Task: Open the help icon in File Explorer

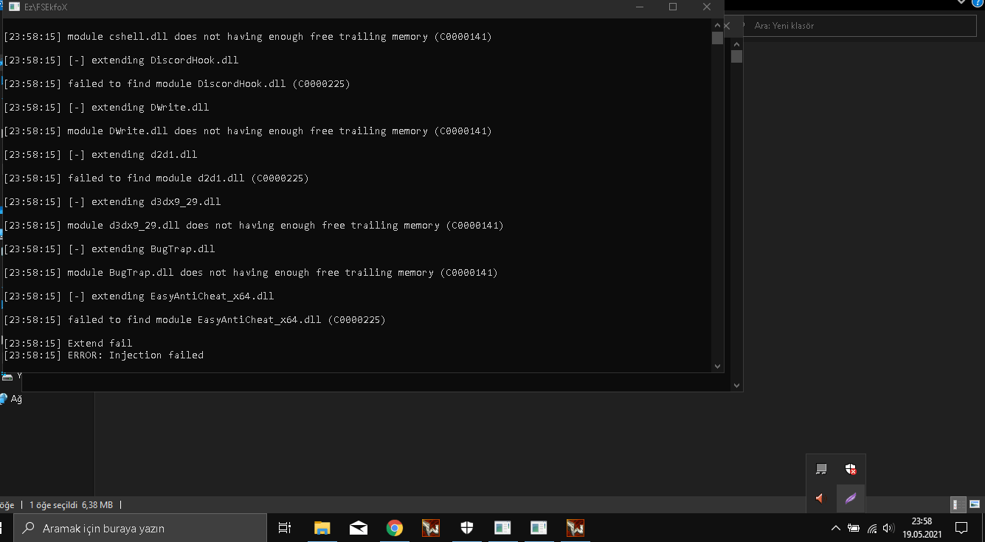Action: point(977,3)
